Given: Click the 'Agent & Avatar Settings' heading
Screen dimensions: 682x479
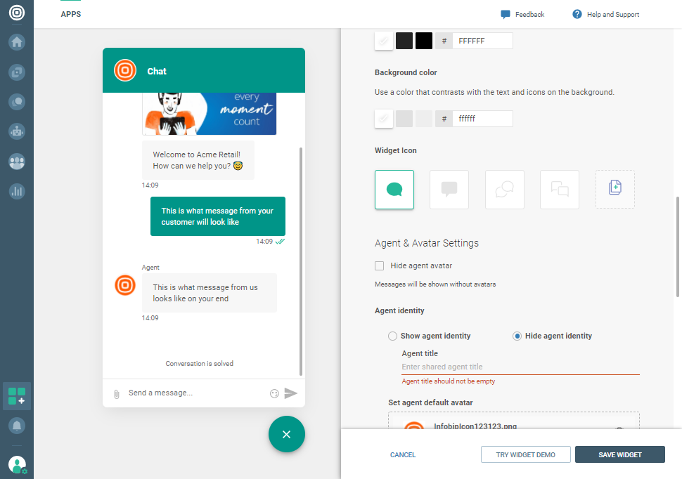Looking at the screenshot, I should (426, 244).
